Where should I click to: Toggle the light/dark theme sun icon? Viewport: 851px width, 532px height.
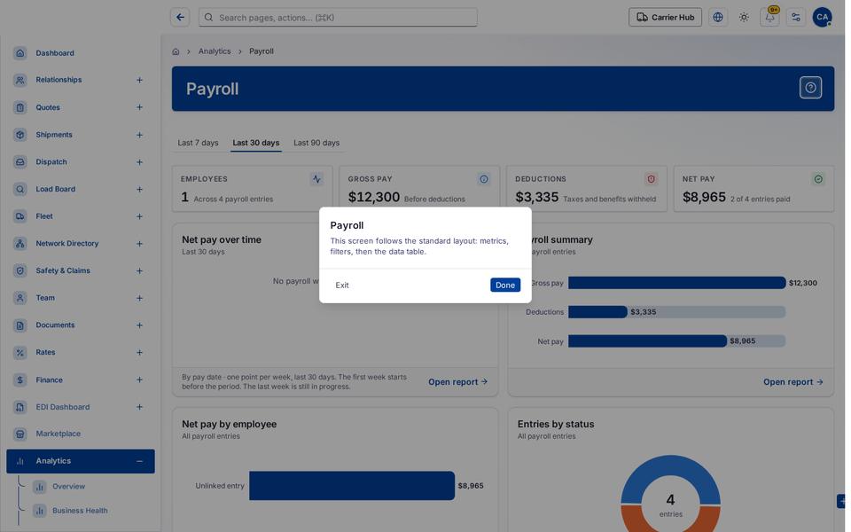click(x=744, y=18)
